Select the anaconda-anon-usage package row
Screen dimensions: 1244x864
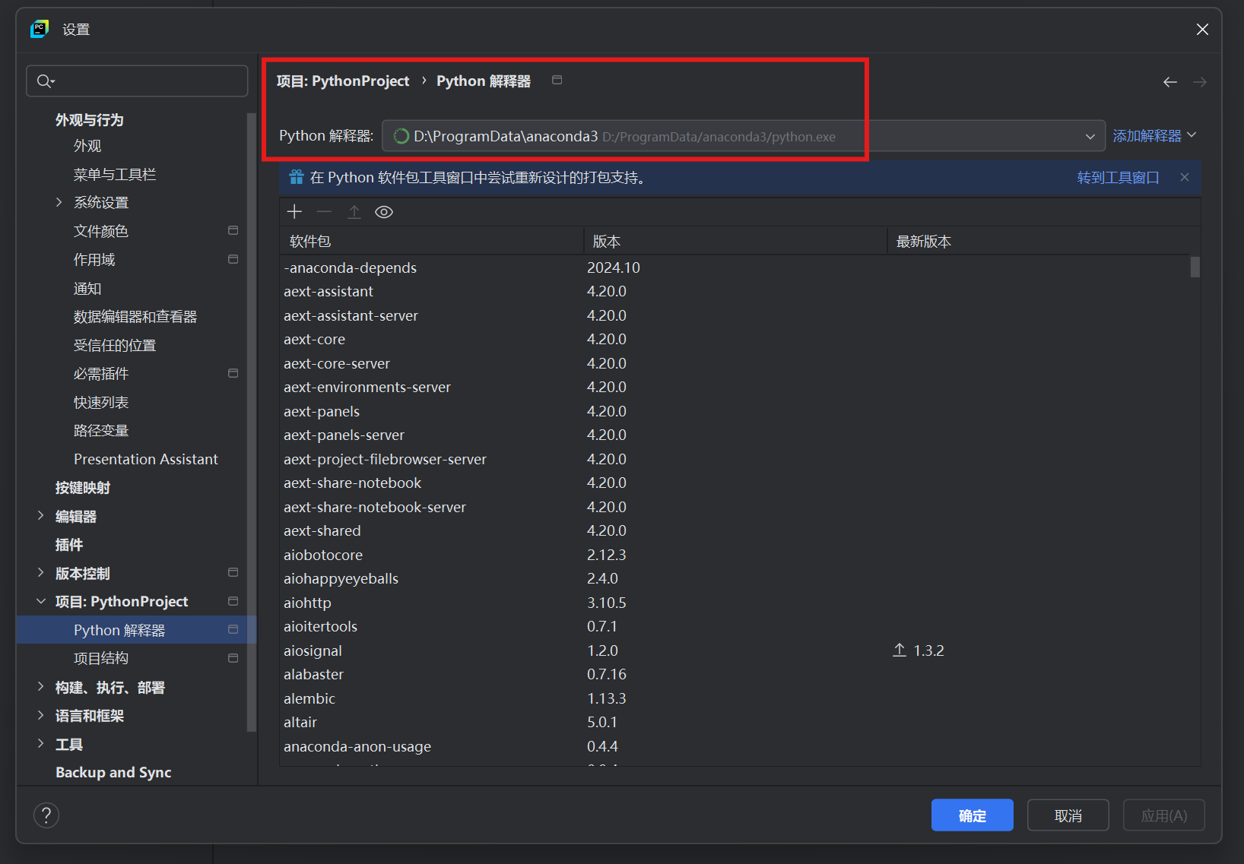click(735, 746)
